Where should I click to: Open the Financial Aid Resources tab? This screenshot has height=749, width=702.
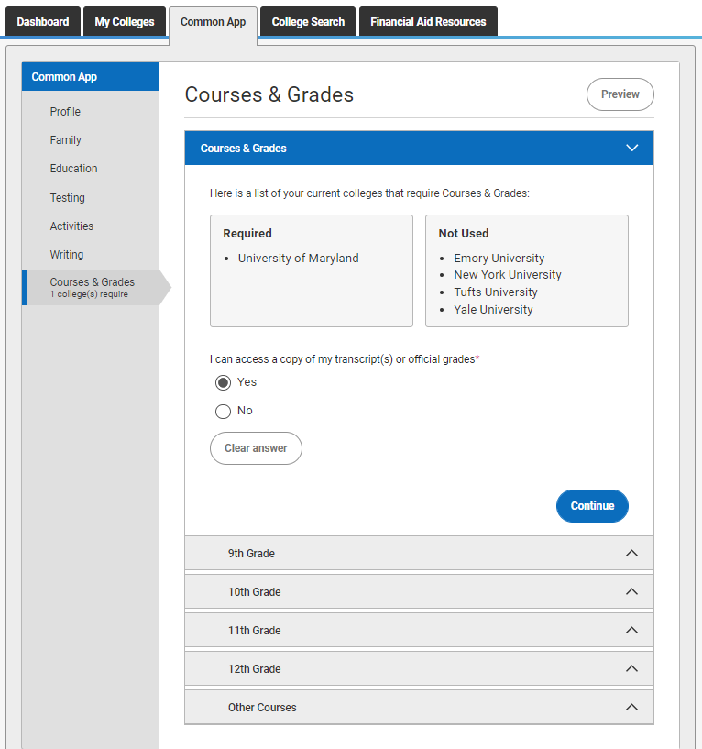coord(428,21)
